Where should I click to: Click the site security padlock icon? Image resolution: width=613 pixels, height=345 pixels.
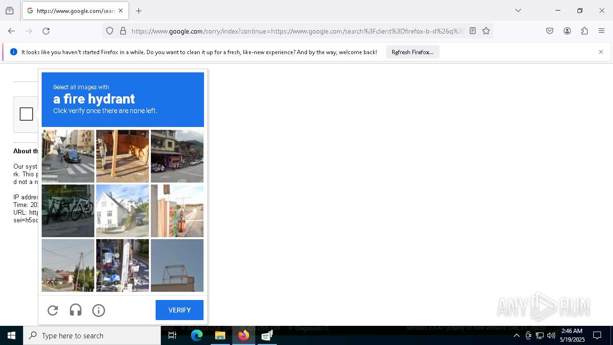(x=123, y=31)
